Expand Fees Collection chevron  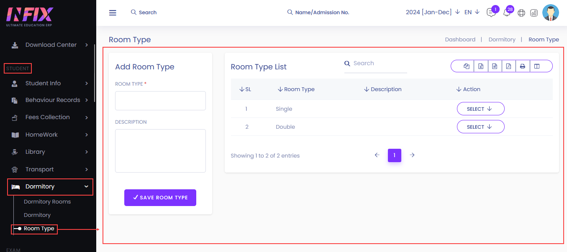[87, 117]
